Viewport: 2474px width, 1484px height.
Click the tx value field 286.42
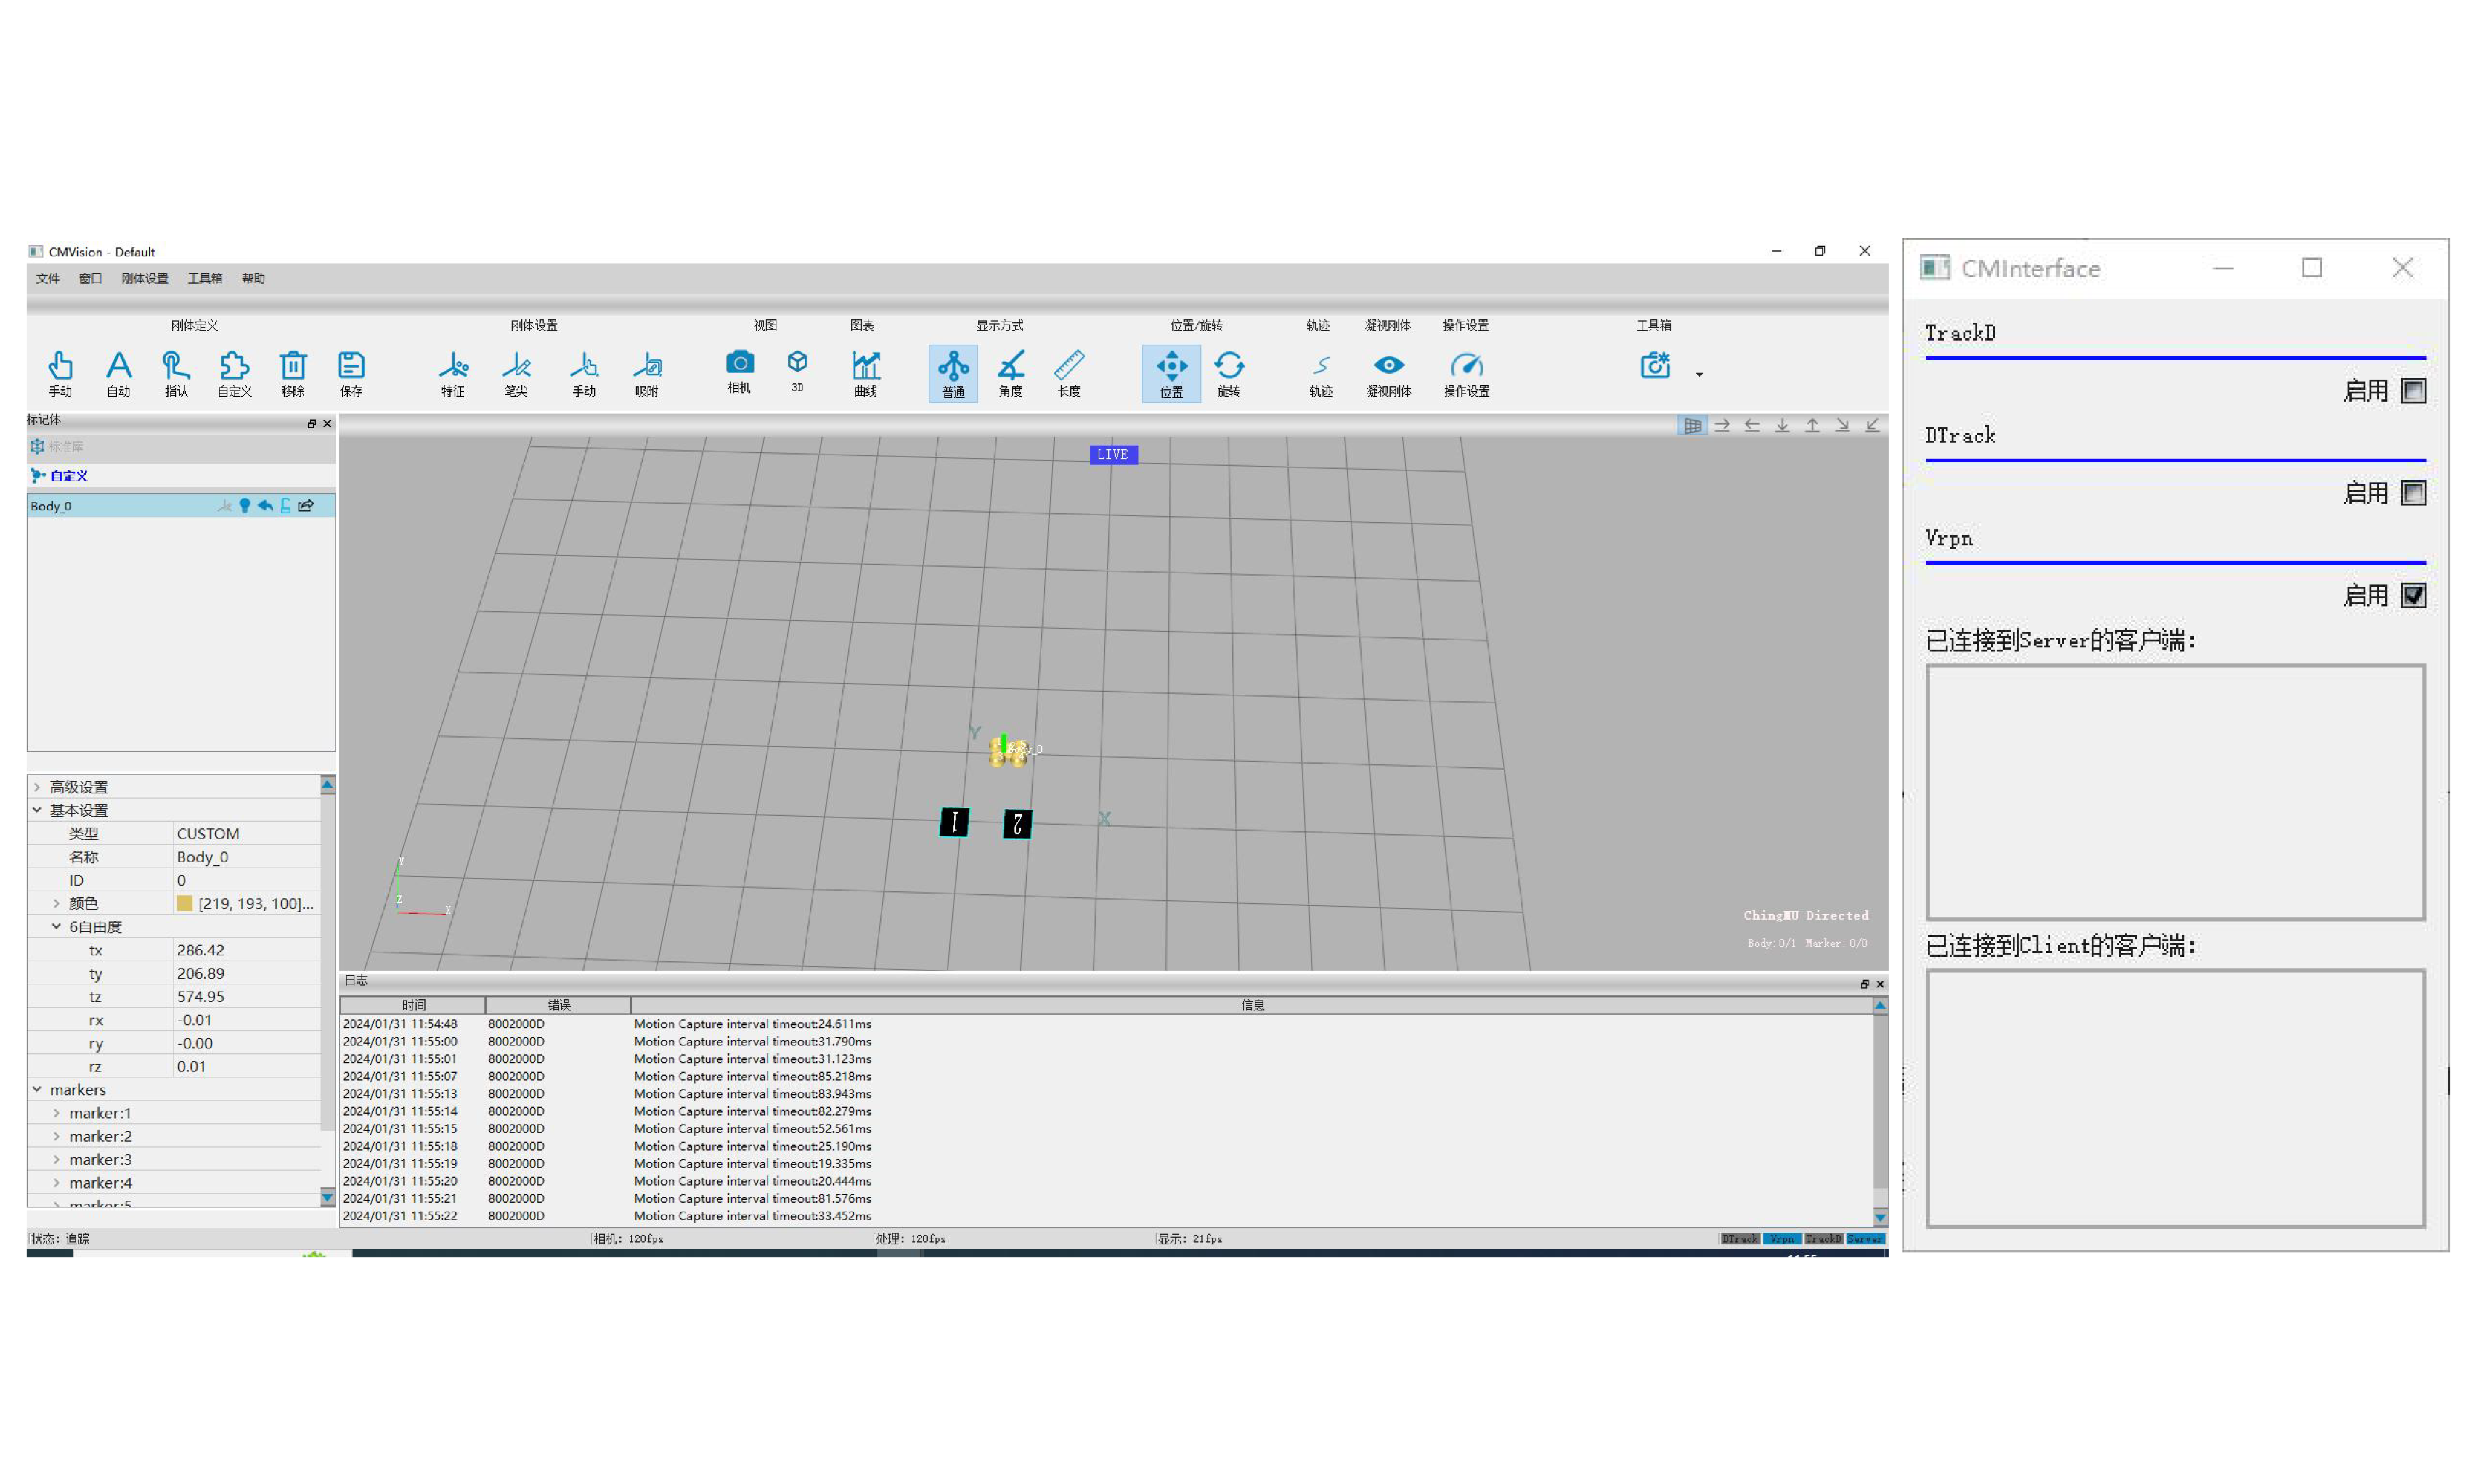(x=200, y=950)
